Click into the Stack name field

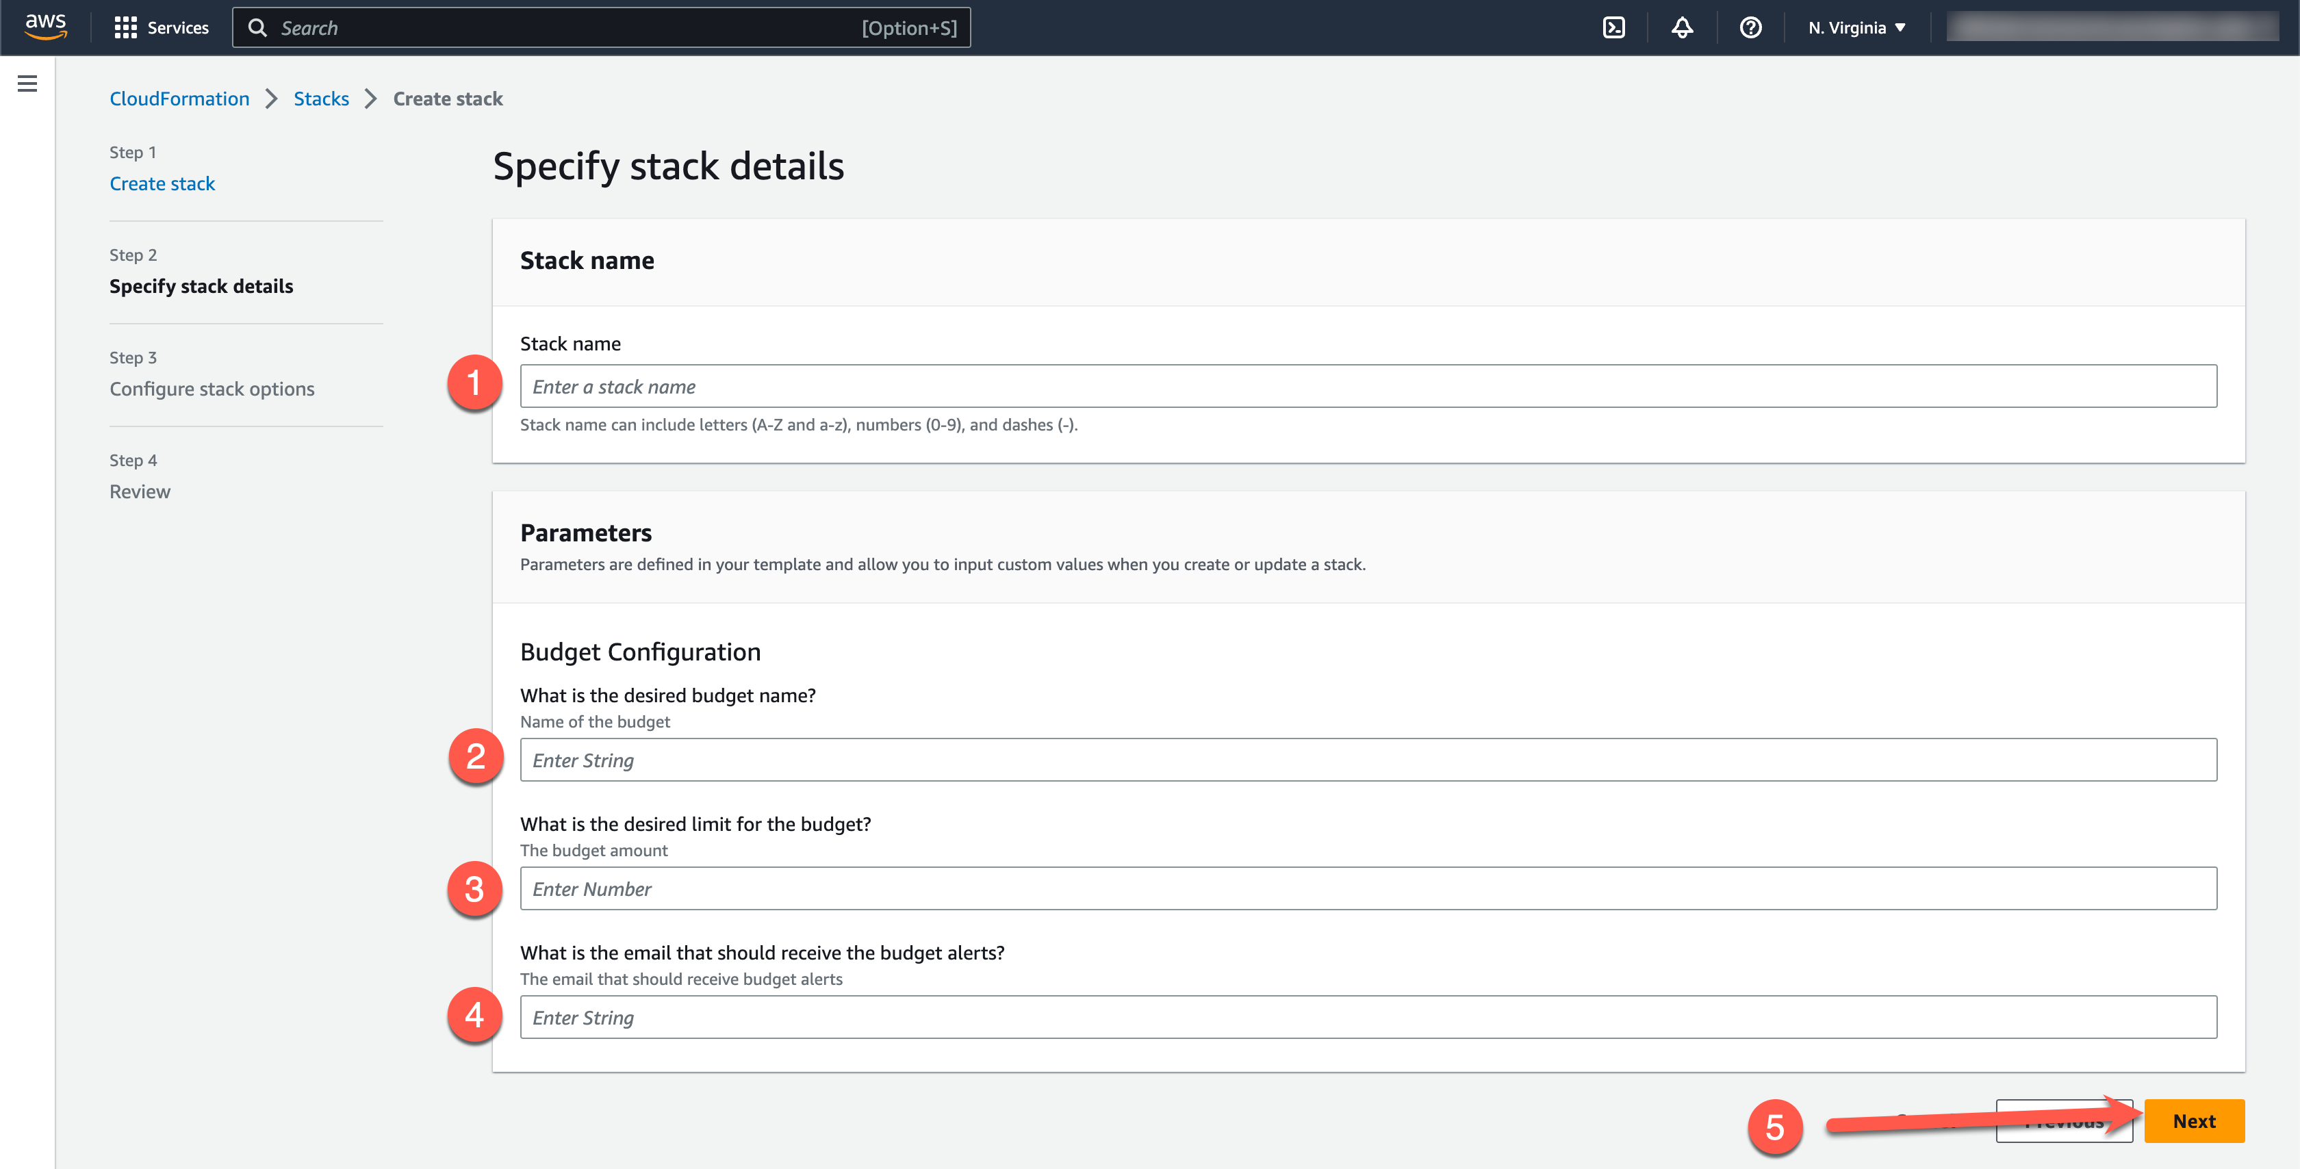(1367, 386)
